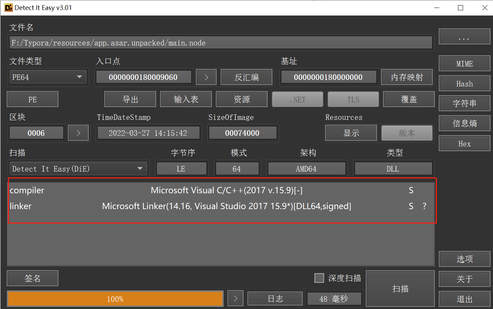This screenshot has height=309, width=493.
Task: Click the orange 100% progress bar
Action: tap(115, 299)
